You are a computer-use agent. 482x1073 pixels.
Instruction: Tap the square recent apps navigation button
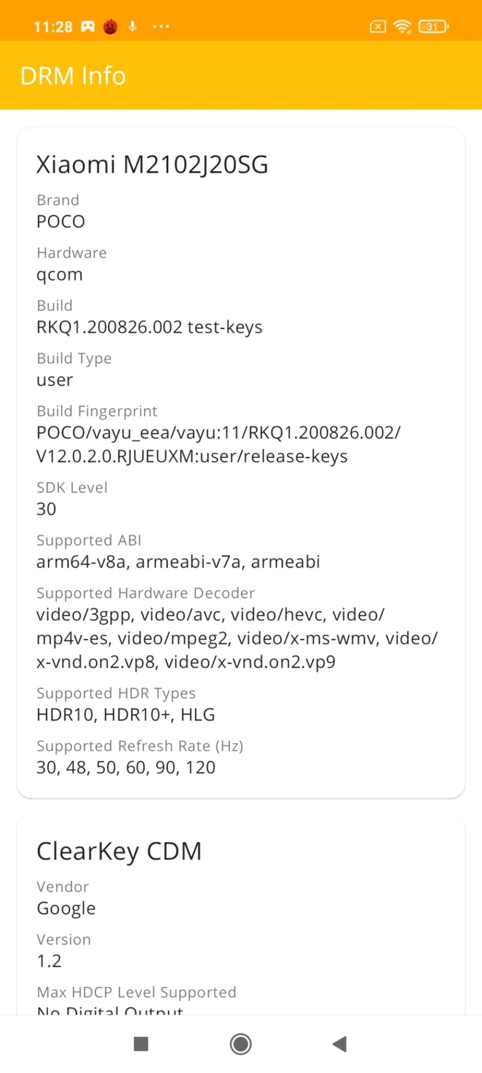click(x=141, y=1044)
